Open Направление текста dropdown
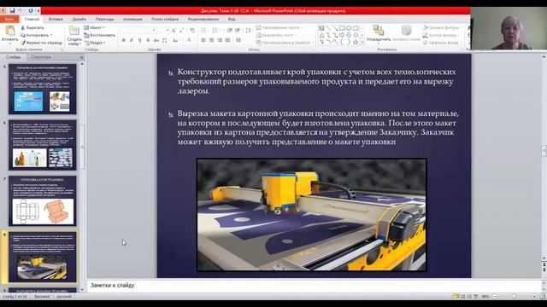 coord(279,27)
